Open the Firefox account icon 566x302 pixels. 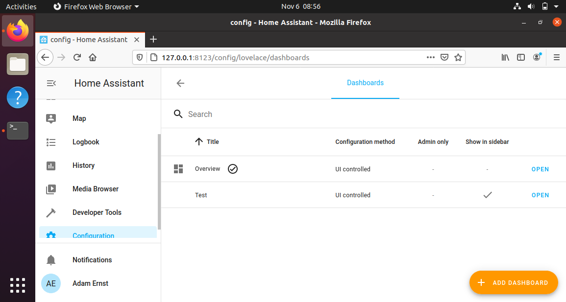click(537, 57)
